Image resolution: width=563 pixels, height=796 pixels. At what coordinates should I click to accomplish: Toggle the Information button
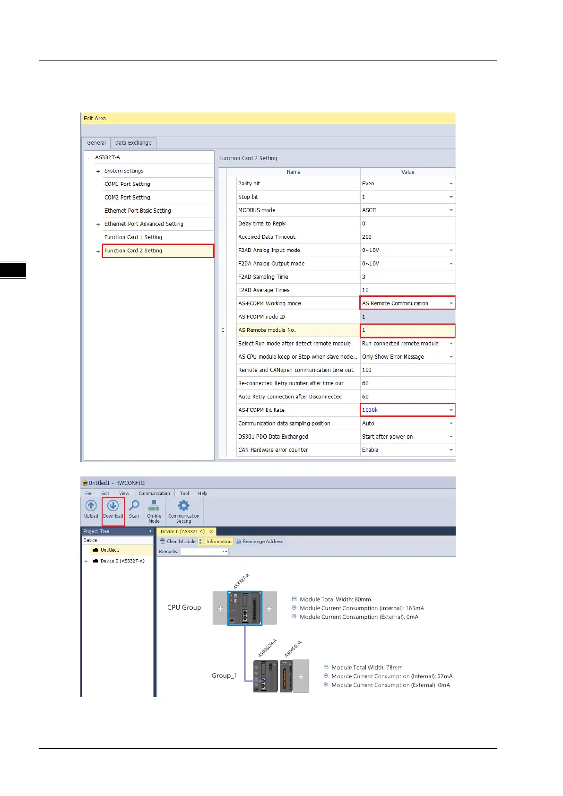tap(216, 542)
